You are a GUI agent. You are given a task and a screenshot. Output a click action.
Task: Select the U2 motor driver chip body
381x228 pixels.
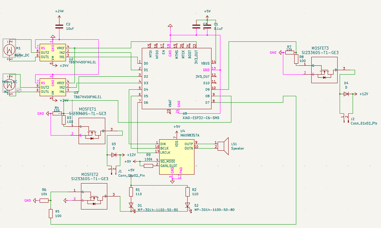click(x=53, y=53)
